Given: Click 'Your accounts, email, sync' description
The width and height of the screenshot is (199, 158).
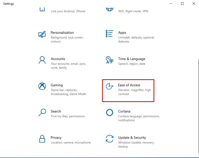Looking at the screenshot, I should tap(68, 66).
